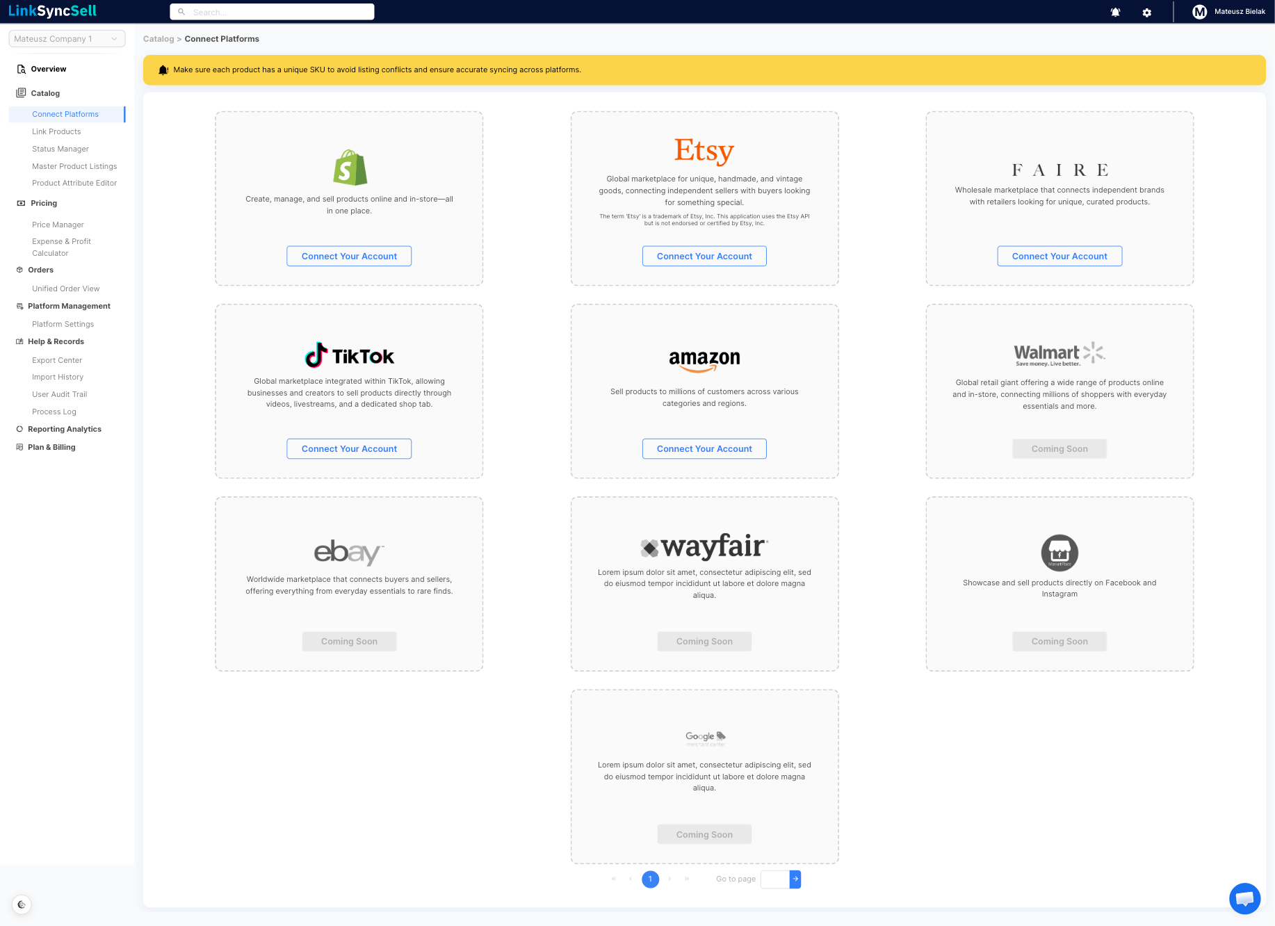The width and height of the screenshot is (1275, 926).
Task: Click the Pricing sidebar icon
Action: (x=21, y=203)
